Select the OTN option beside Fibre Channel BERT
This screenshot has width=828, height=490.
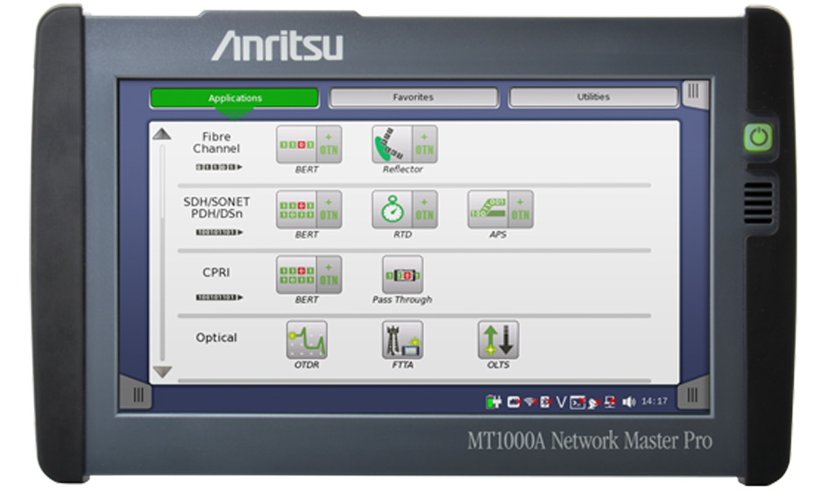[x=329, y=144]
